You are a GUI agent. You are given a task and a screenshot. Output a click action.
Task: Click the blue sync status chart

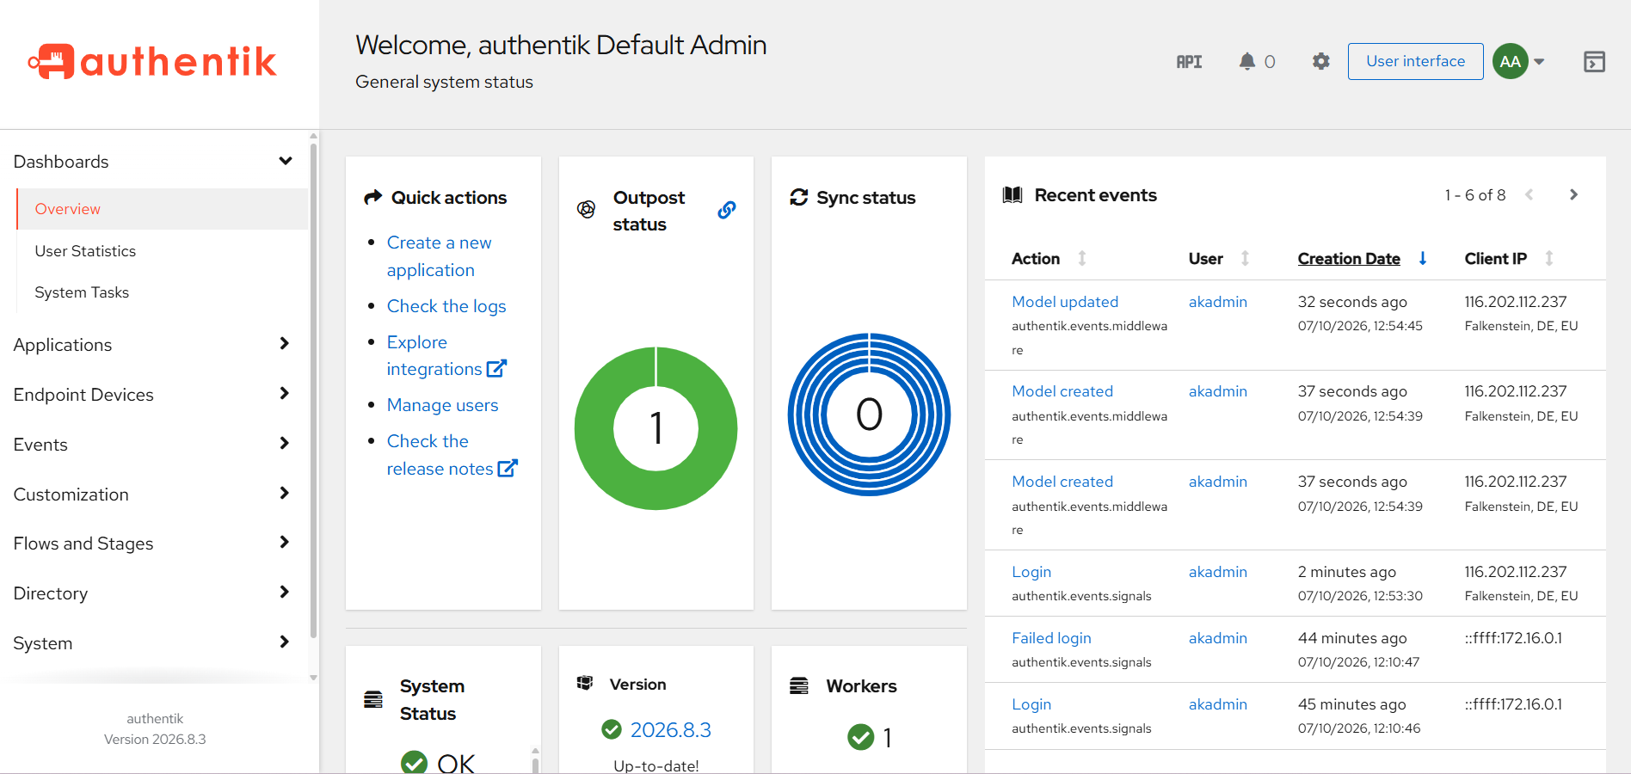pos(869,415)
